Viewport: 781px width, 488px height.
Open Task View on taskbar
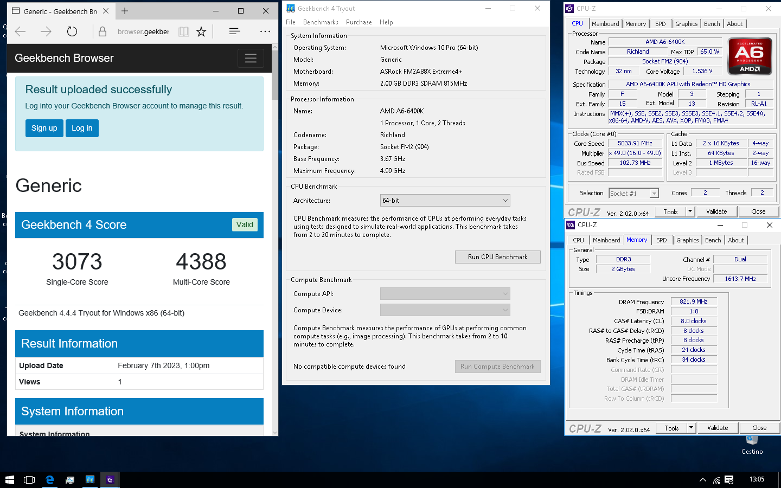click(29, 480)
